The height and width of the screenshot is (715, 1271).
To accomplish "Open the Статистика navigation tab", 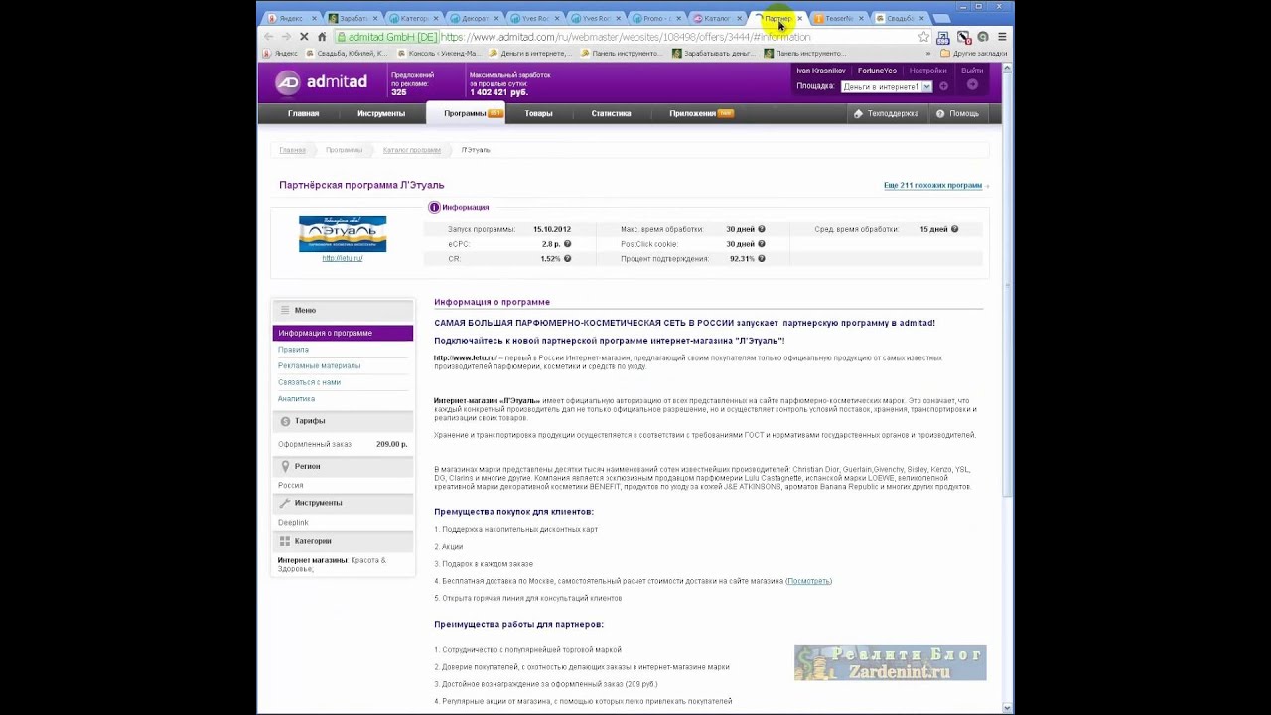I will (x=611, y=113).
